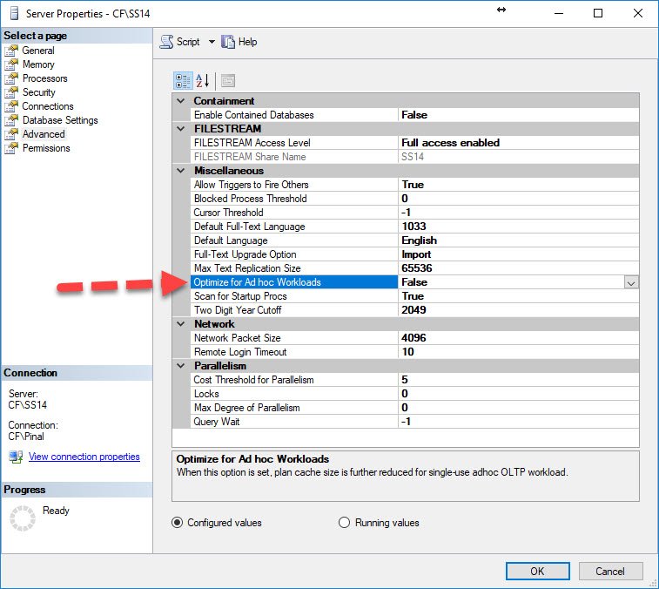Collapse the Miscellaneous category

click(x=181, y=171)
